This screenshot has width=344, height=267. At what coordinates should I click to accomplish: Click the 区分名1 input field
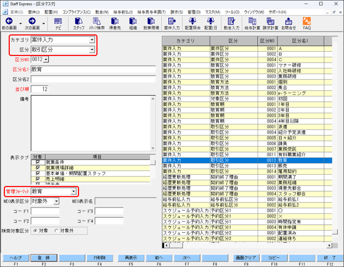pyautogui.click(x=93, y=70)
